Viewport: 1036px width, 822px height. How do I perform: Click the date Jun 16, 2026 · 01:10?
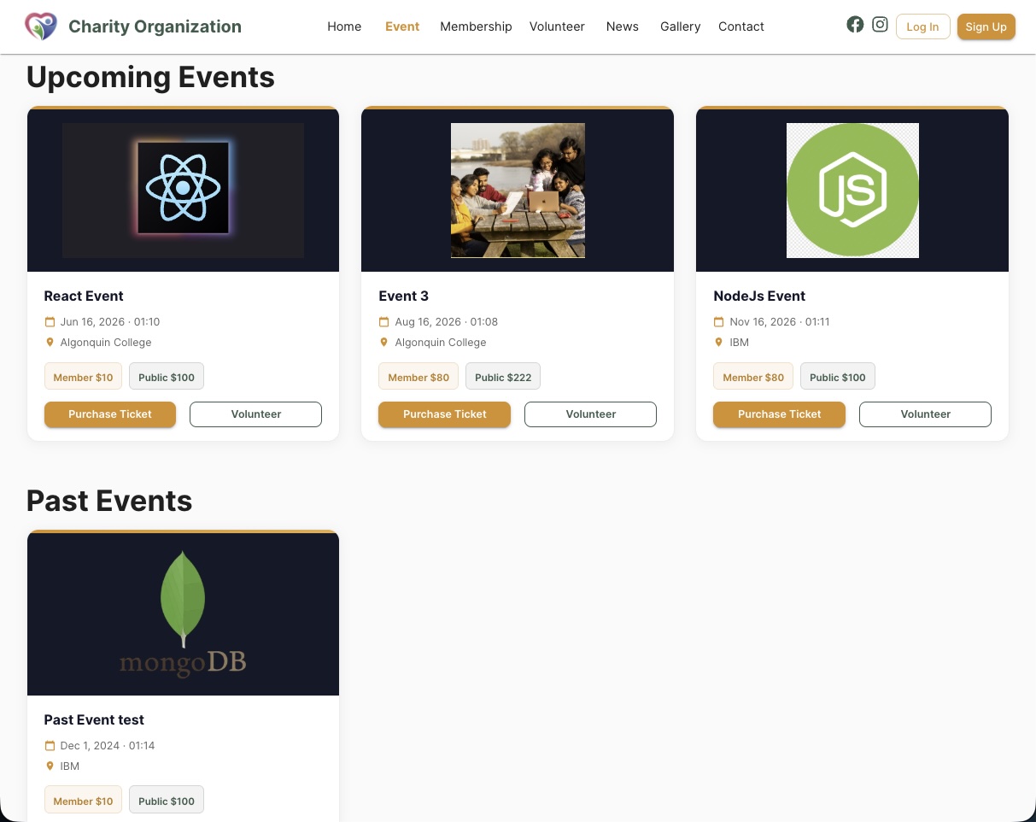tap(110, 322)
